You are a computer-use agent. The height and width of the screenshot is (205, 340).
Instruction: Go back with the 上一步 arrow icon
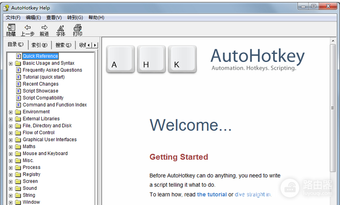click(28, 28)
